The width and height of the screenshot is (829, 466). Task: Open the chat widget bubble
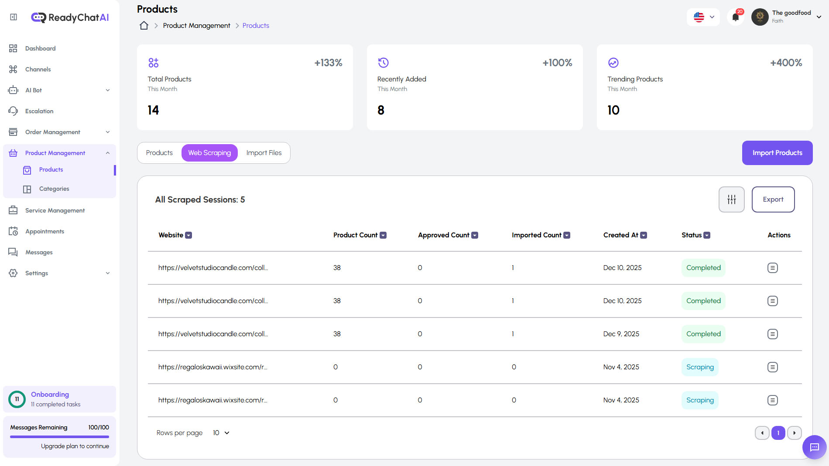pos(814,447)
